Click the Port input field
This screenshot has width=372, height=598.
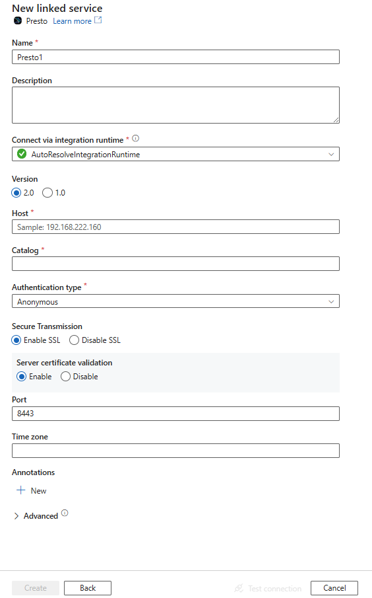tap(175, 414)
